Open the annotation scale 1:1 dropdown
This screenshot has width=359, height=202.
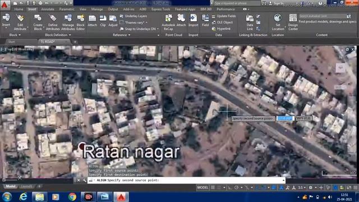pos(302,187)
